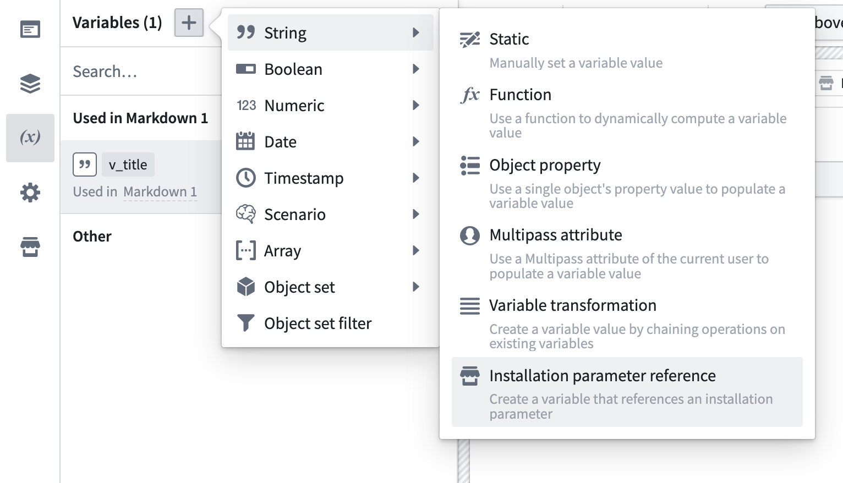
Task: Click the Installation parameter store icon
Action: (x=470, y=376)
